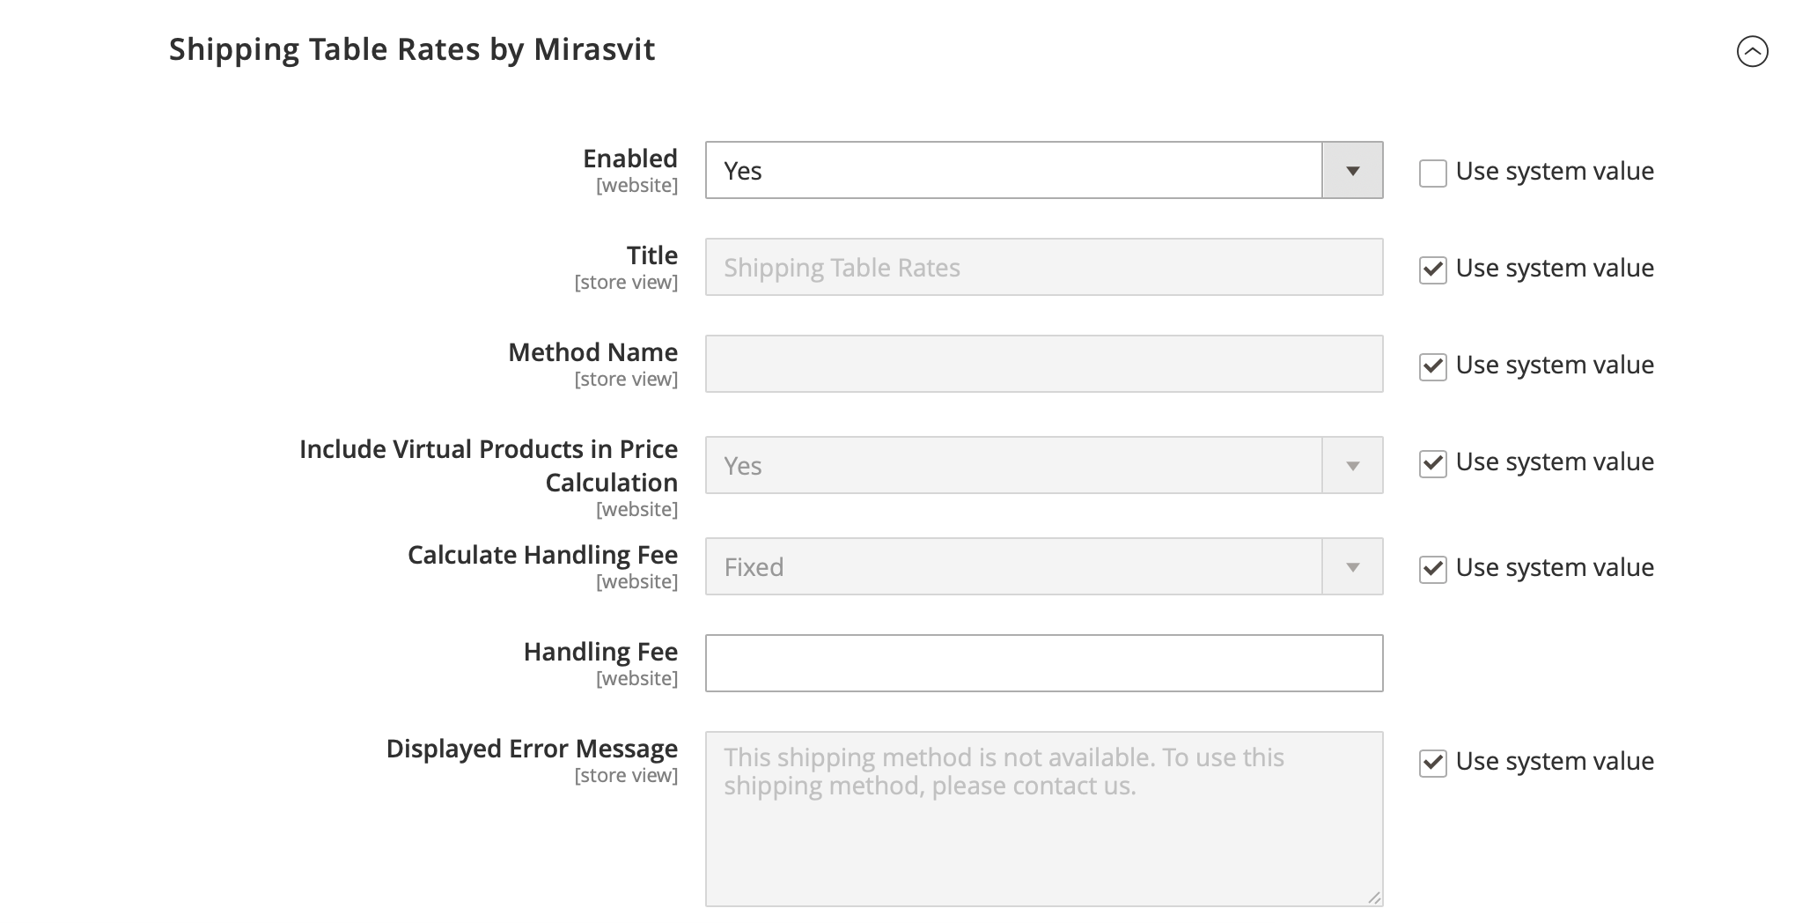Collapse the Shipping Table Rates section icon
1817x923 pixels.
[x=1752, y=51]
